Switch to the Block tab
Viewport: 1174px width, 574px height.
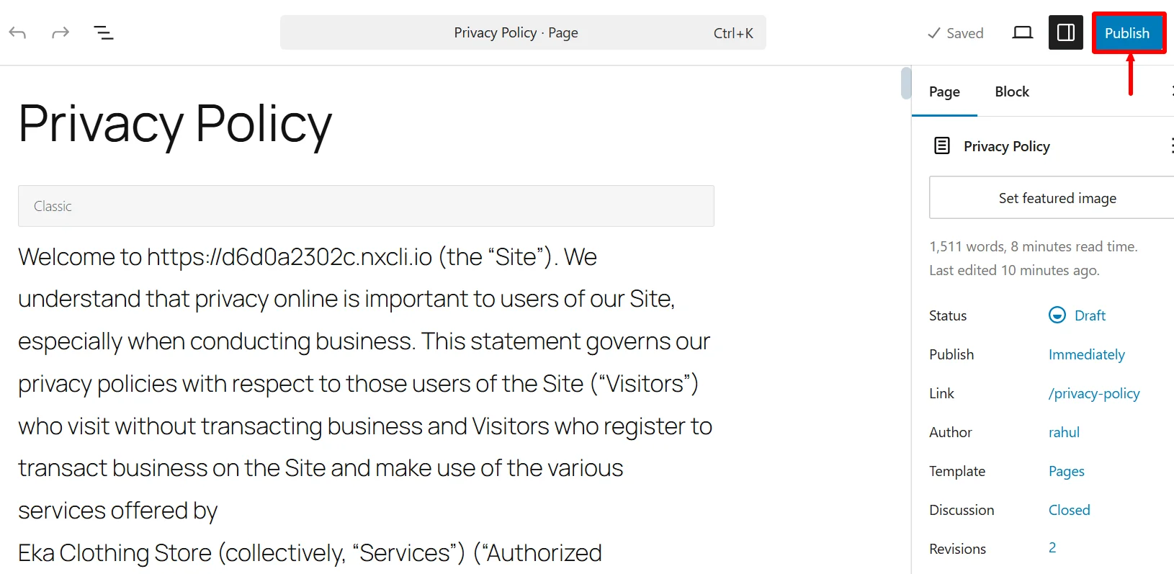coord(1012,91)
